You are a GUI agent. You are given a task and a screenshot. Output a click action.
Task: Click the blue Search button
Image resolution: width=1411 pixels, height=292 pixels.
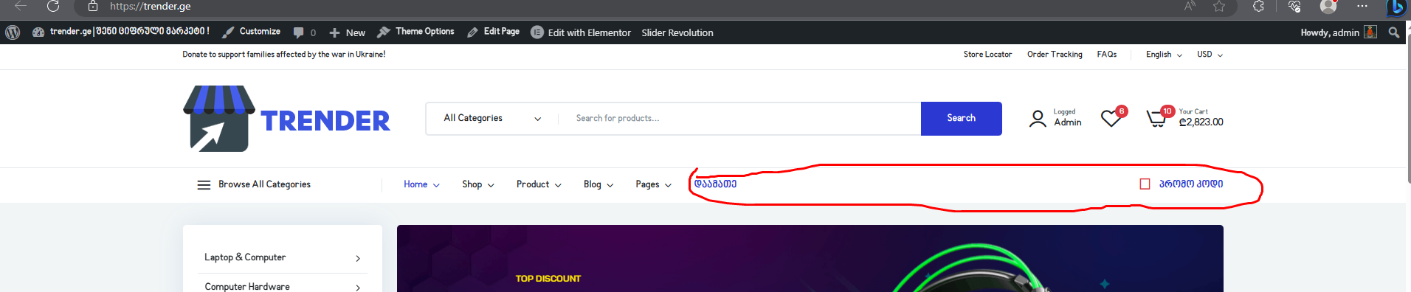(961, 118)
